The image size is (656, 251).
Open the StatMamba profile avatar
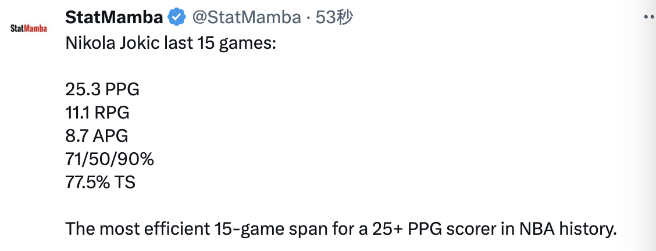[x=28, y=28]
